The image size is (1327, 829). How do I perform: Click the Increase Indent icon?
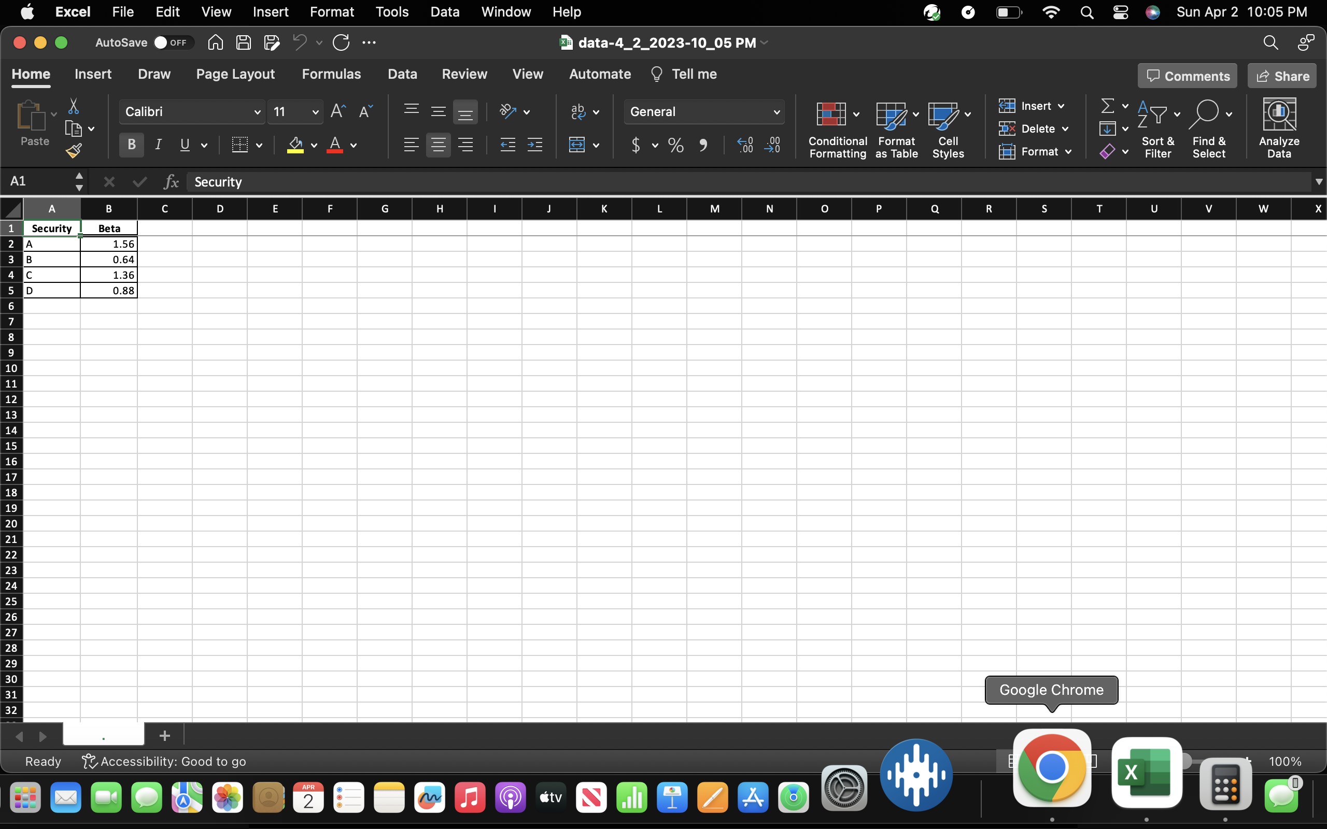[534, 145]
